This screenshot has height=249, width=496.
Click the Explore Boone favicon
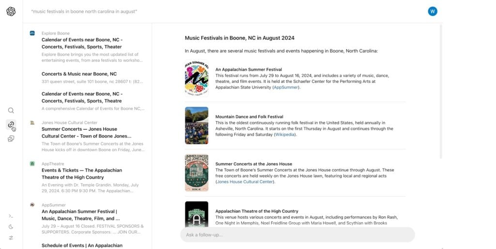pyautogui.click(x=32, y=33)
